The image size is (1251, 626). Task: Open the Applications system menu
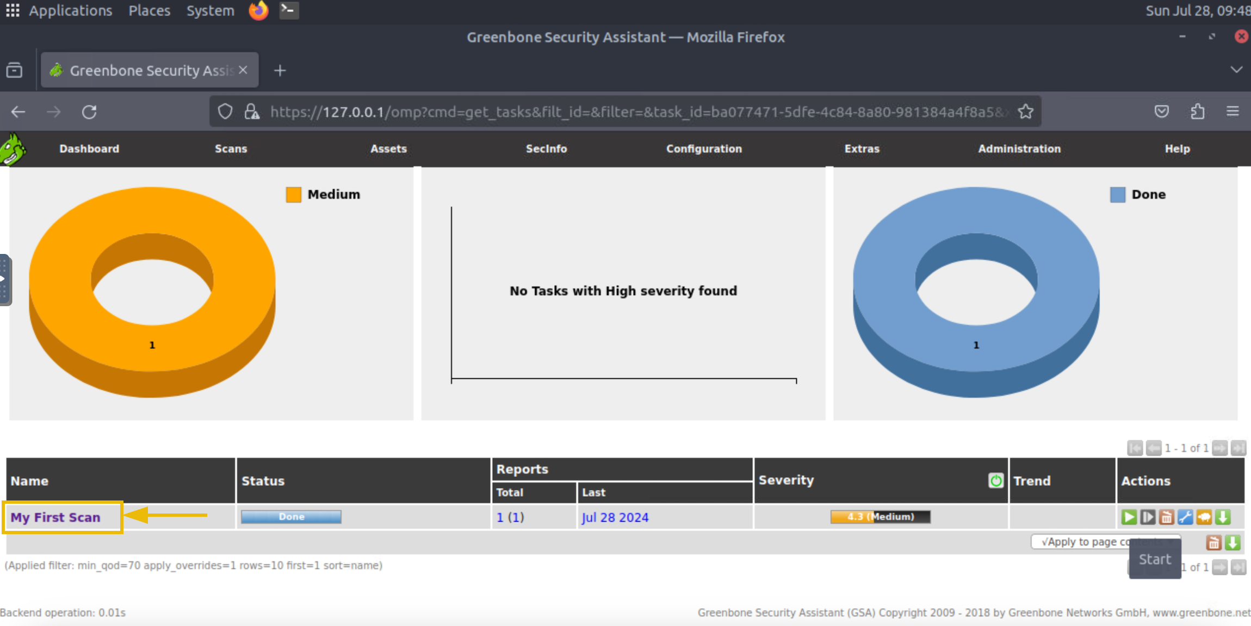70,11
